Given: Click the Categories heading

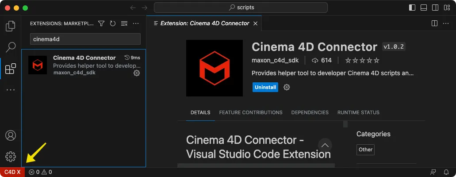Looking at the screenshot, I should [x=373, y=134].
